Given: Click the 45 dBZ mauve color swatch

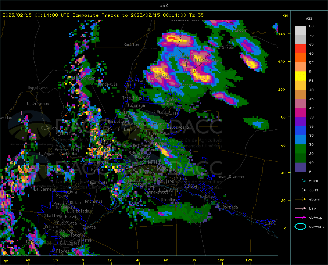Looking at the screenshot, I should [300, 103].
